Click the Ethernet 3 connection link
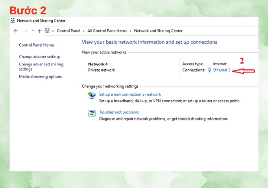268x188 pixels. 222,70
